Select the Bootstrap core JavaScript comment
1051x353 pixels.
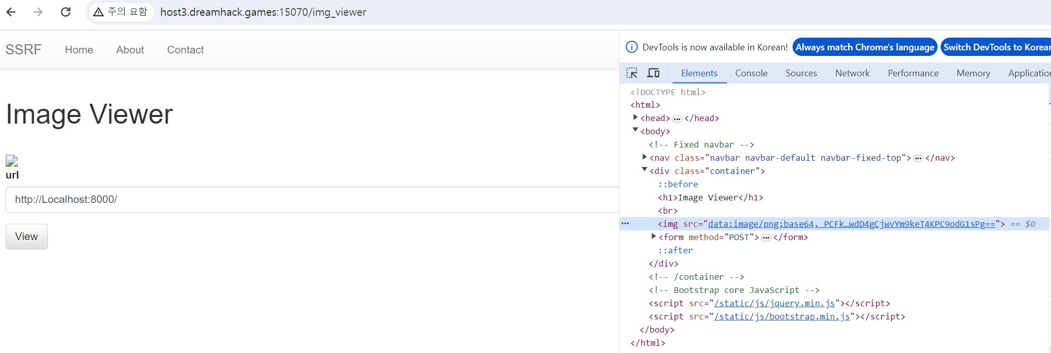(734, 290)
